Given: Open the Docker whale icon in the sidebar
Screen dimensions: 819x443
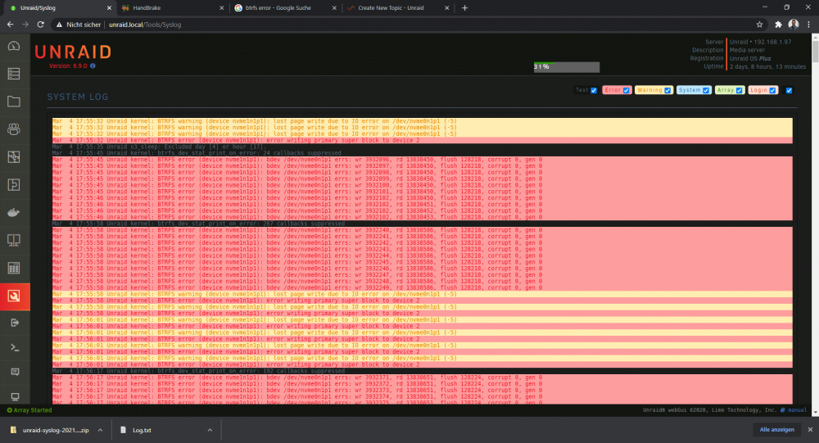Looking at the screenshot, I should coord(14,213).
